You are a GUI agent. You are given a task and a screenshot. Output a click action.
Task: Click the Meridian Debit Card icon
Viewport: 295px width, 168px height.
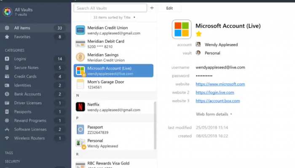click(80, 44)
